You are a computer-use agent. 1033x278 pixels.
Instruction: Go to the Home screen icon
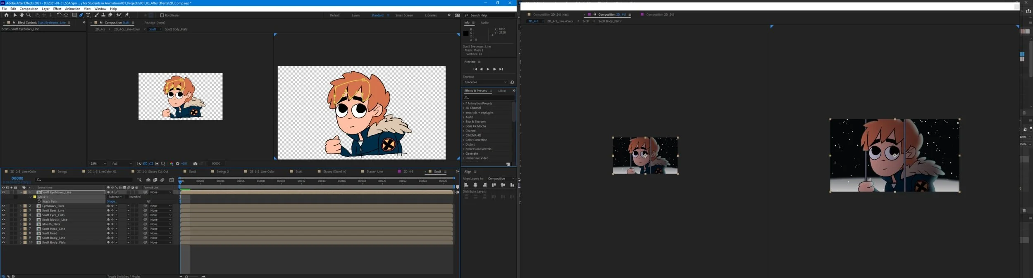pyautogui.click(x=6, y=15)
